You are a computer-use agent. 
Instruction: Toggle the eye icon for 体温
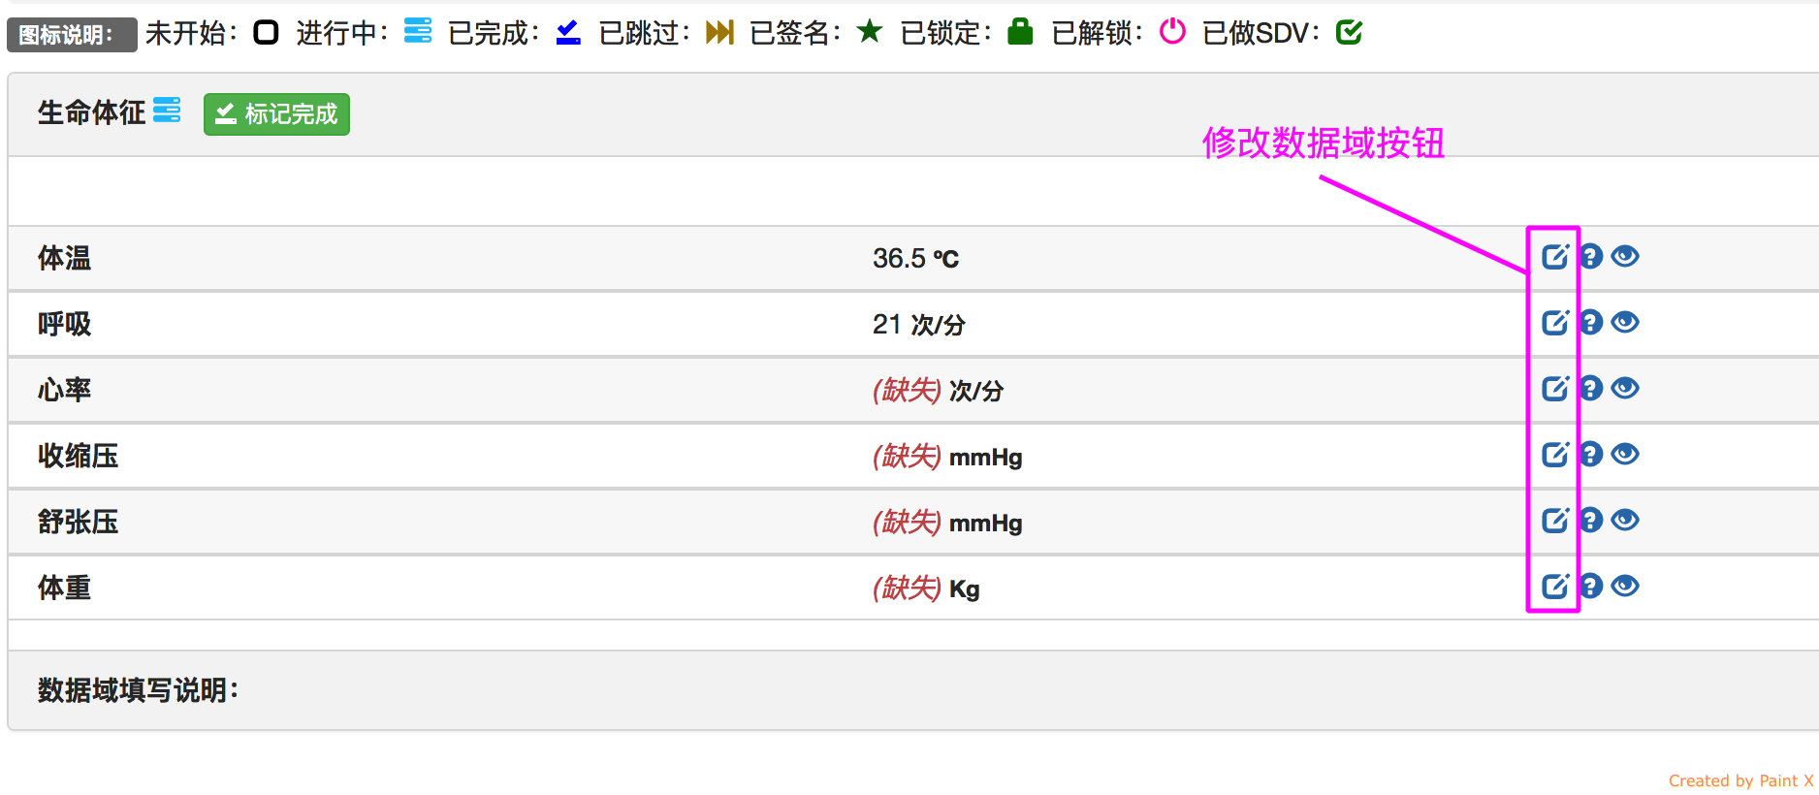pyautogui.click(x=1625, y=257)
